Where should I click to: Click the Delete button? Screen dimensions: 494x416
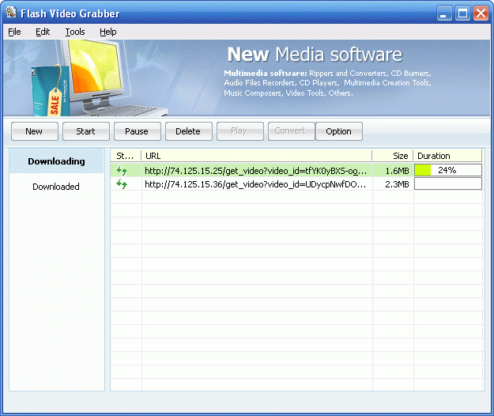coord(189,131)
